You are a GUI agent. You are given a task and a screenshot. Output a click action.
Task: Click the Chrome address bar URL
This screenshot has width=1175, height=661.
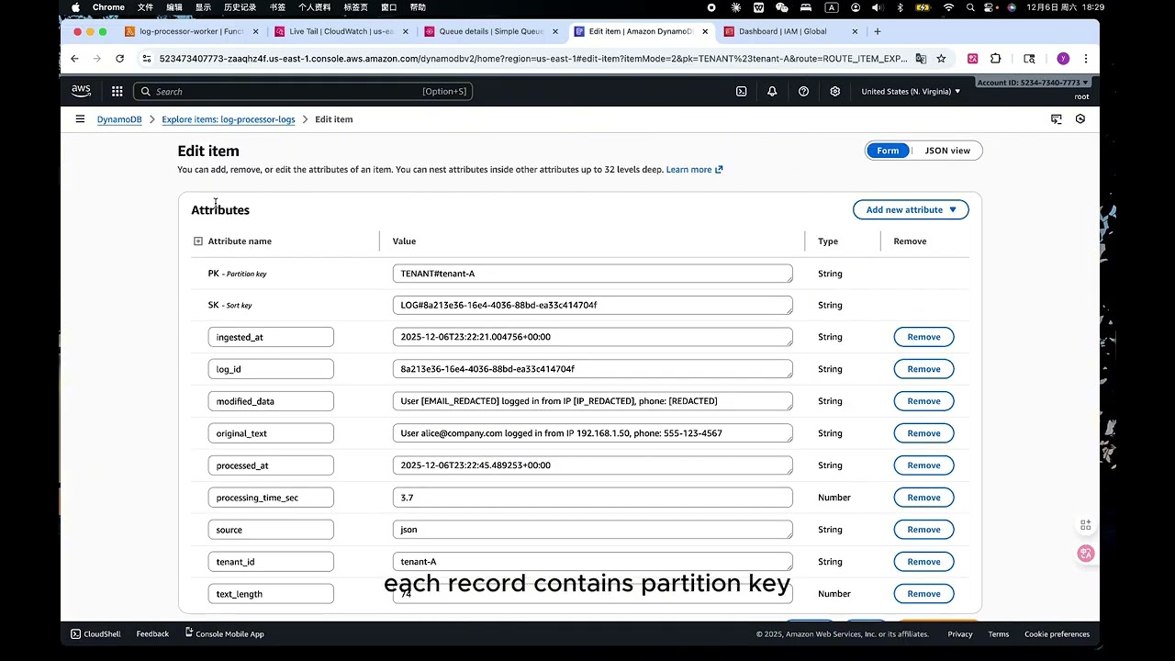coord(532,58)
